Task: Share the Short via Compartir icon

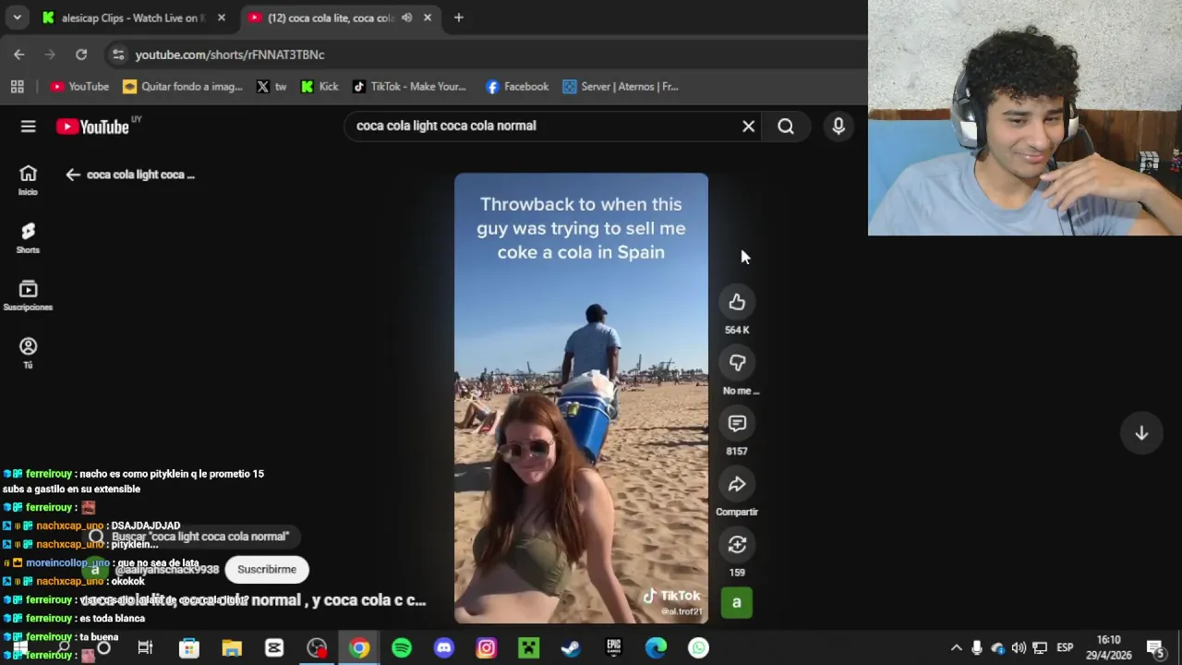Action: (737, 484)
